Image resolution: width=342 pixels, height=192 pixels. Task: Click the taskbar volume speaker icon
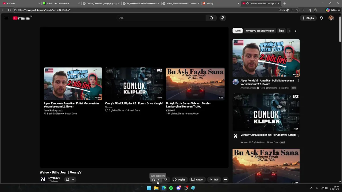click(x=326, y=188)
